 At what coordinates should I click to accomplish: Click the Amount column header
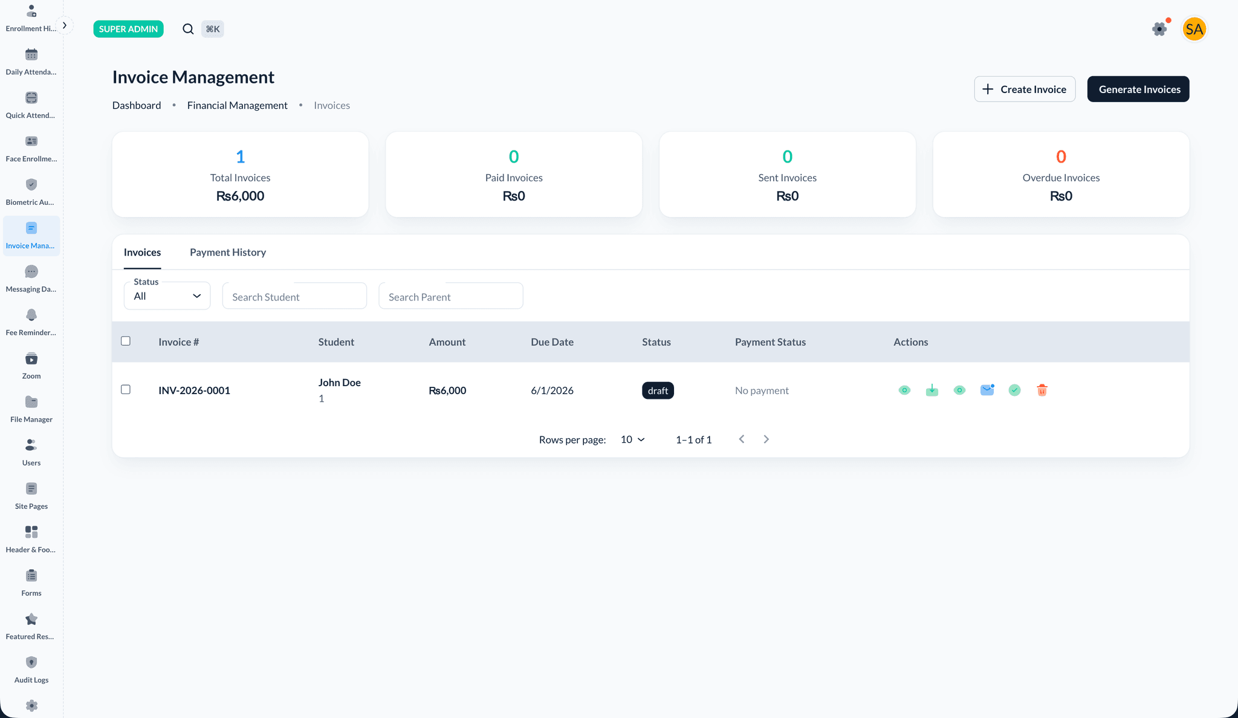coord(447,342)
